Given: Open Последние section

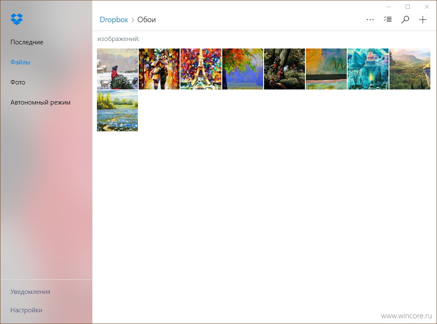Looking at the screenshot, I should [x=27, y=42].
